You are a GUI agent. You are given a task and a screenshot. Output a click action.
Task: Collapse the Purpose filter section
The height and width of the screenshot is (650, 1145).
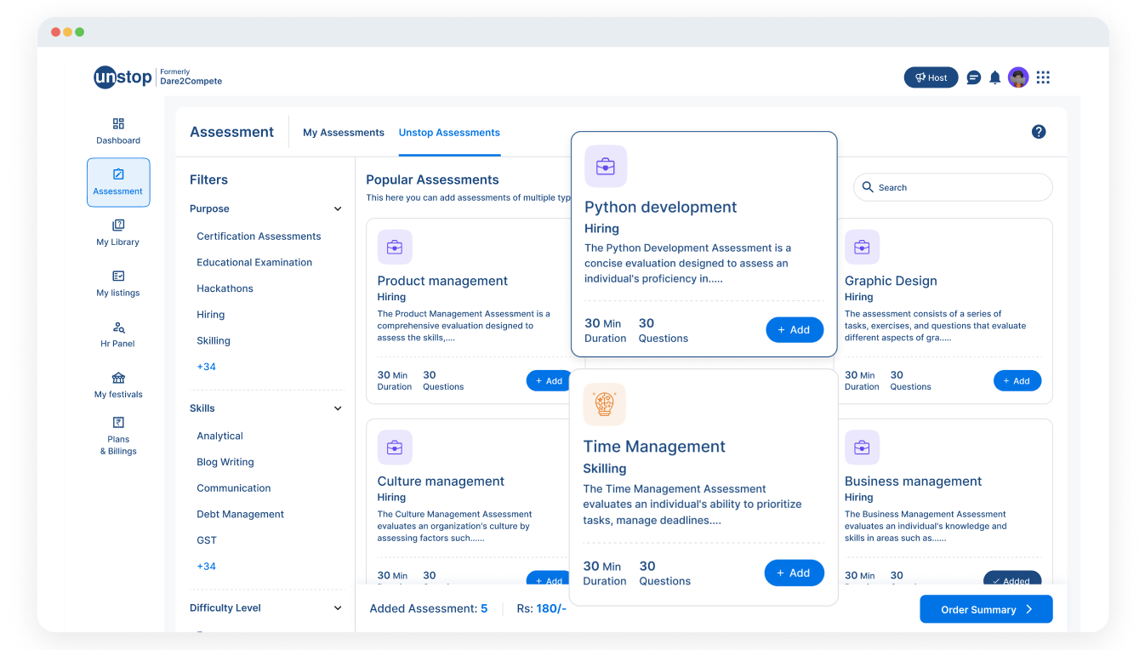(338, 209)
